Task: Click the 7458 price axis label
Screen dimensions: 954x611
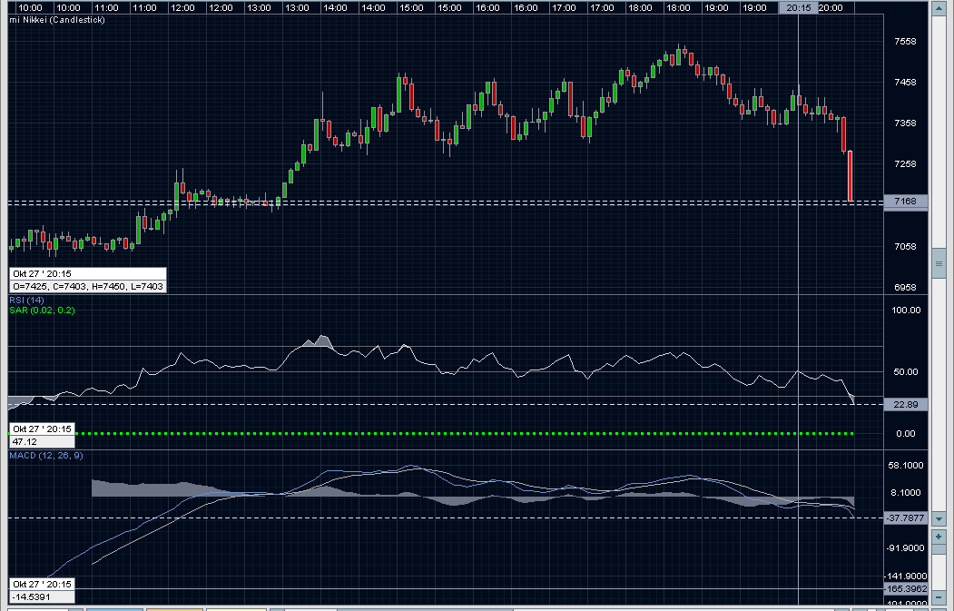Action: point(905,82)
